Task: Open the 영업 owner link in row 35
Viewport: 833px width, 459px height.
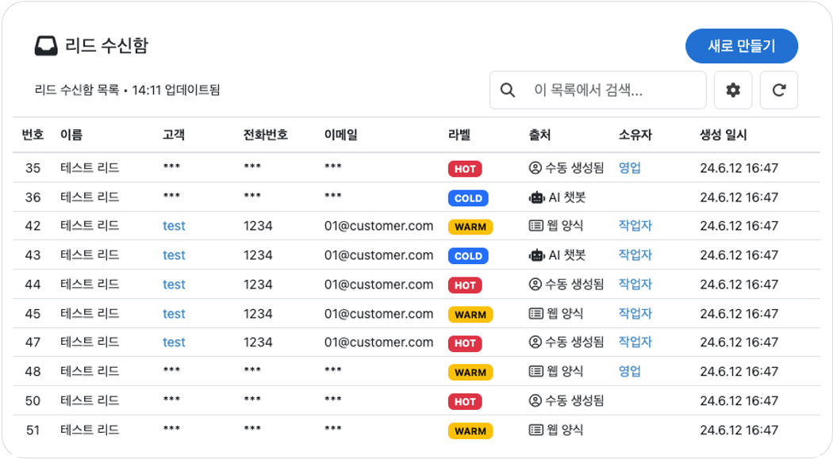Action: [630, 168]
